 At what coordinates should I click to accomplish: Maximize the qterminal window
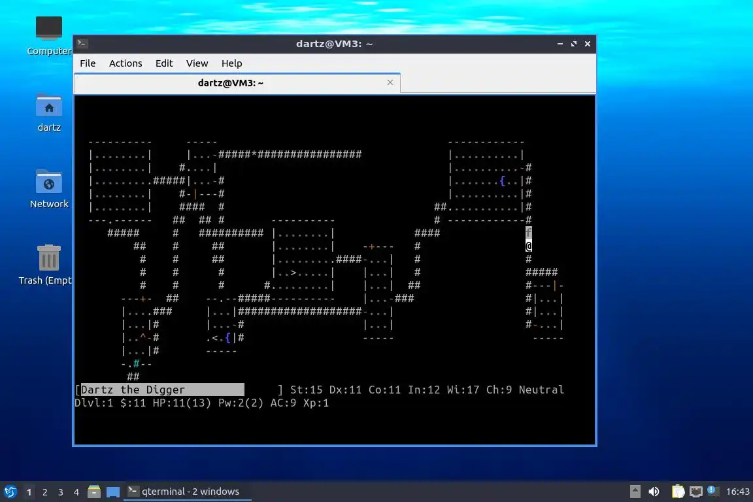[574, 44]
